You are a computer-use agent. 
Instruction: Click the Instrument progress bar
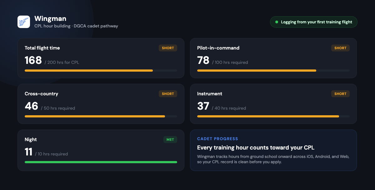pos(273,116)
